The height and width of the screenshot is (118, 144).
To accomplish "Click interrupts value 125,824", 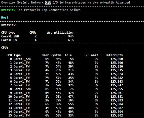I will point(117,74).
